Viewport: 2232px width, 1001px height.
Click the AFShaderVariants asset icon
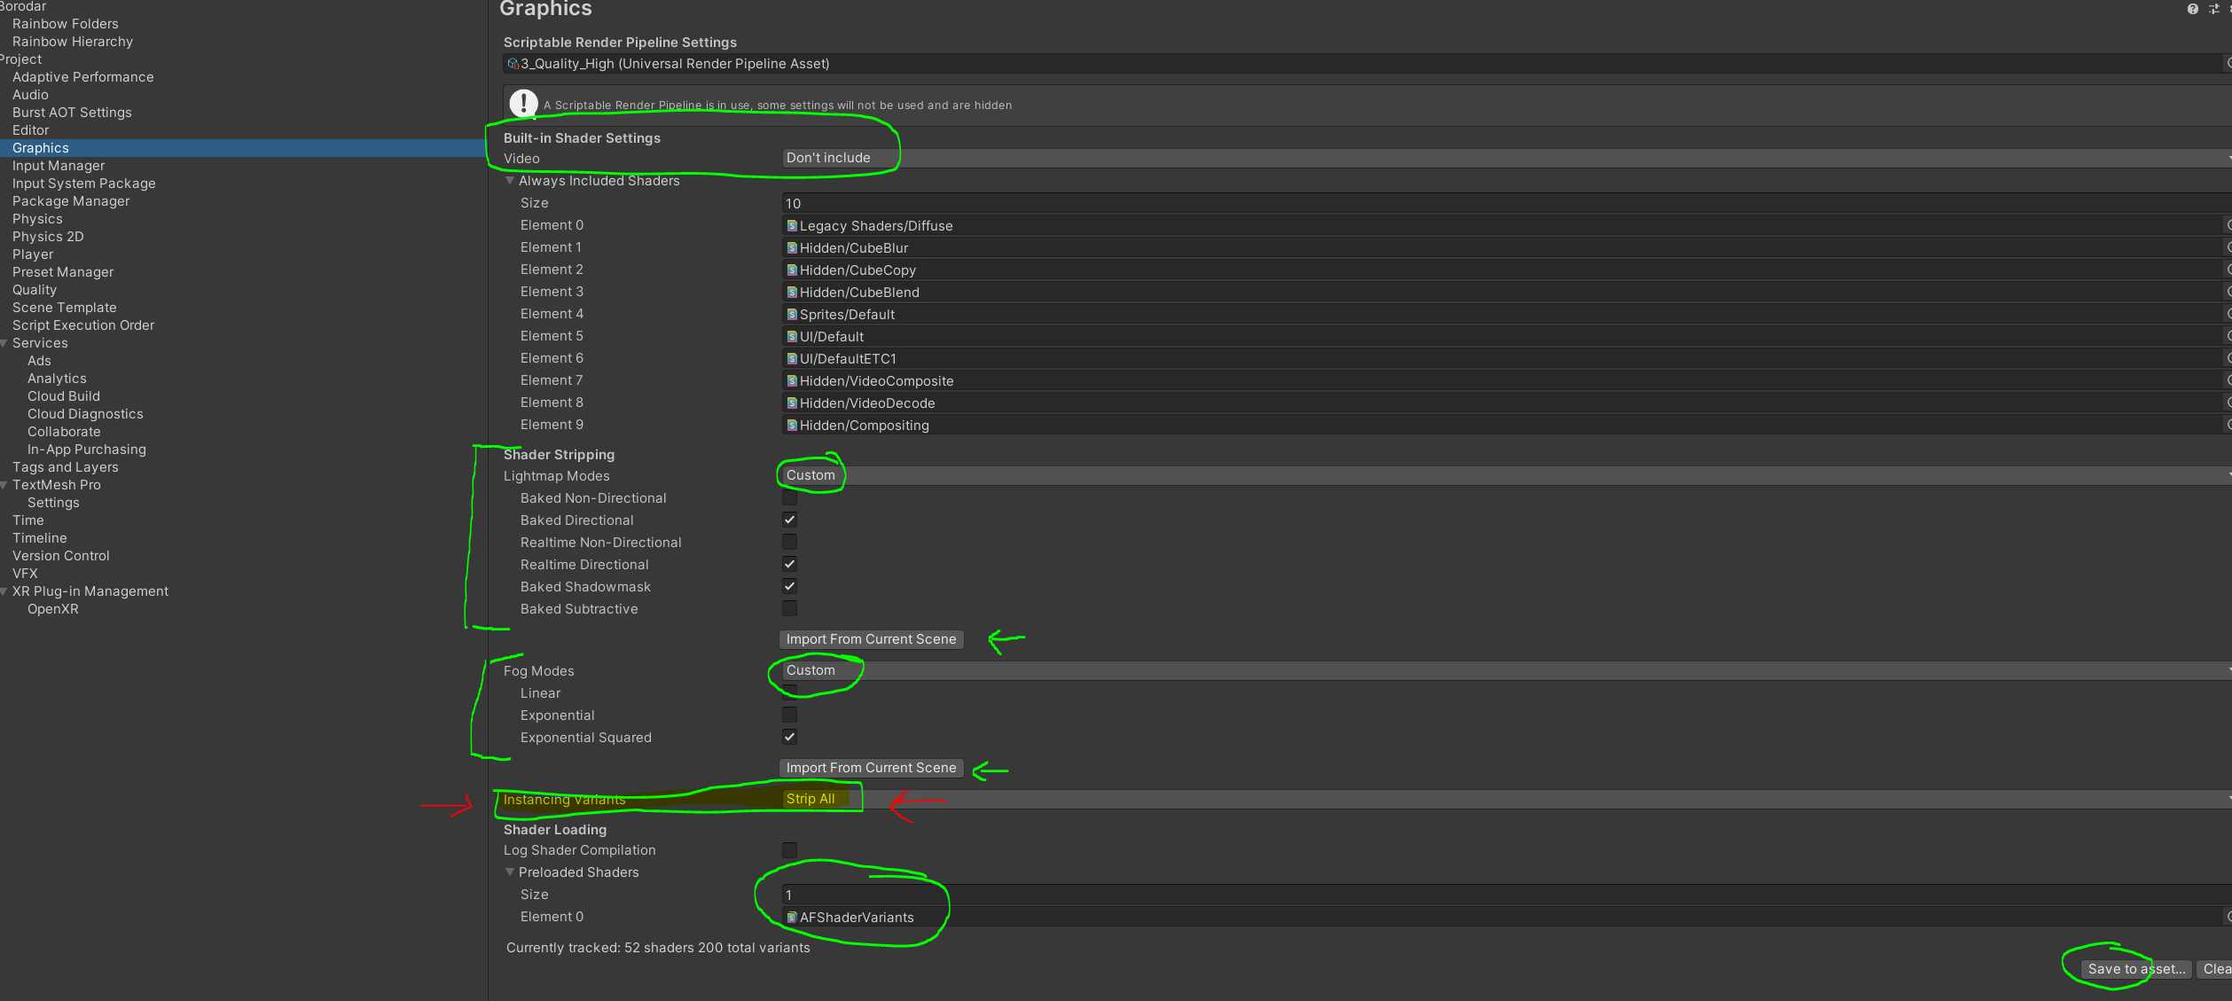pos(792,918)
